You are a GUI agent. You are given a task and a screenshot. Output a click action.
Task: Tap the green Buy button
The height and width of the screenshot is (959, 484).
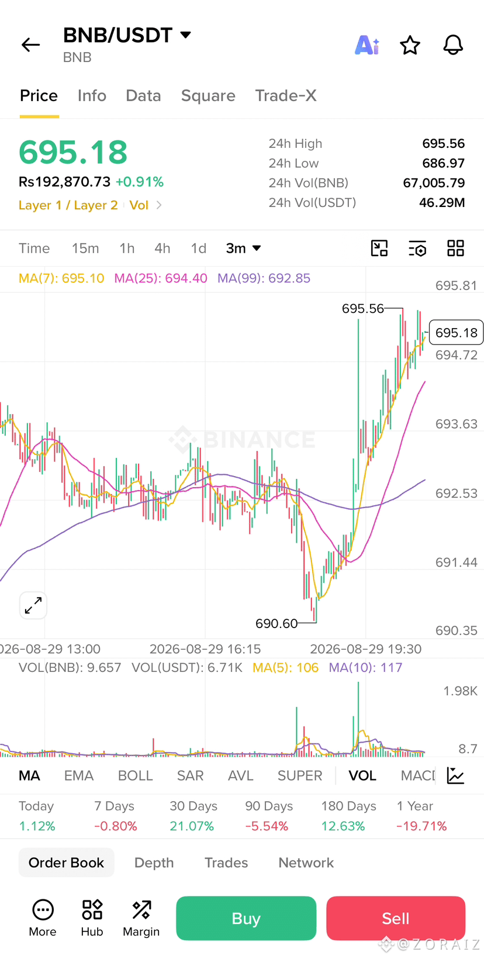coord(246,919)
